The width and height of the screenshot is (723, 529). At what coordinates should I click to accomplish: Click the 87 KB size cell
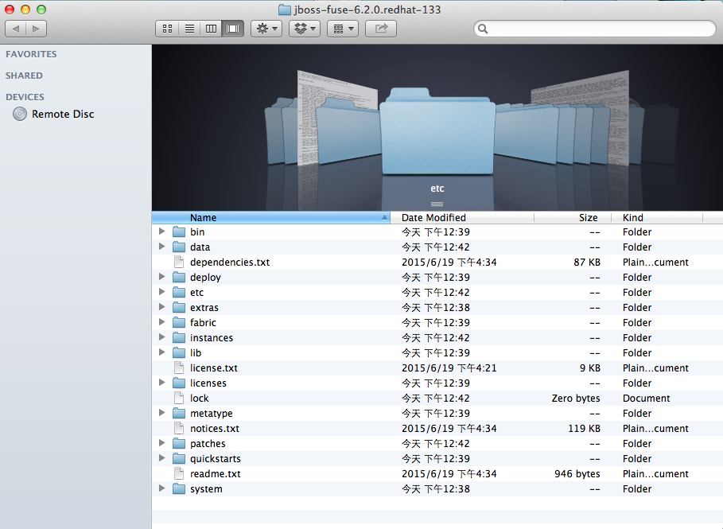[x=586, y=262]
